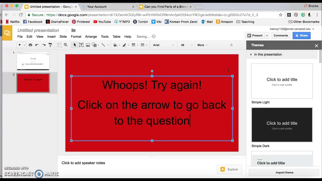Insert an image from toolbar
322x181 pixels.
coord(88,45)
